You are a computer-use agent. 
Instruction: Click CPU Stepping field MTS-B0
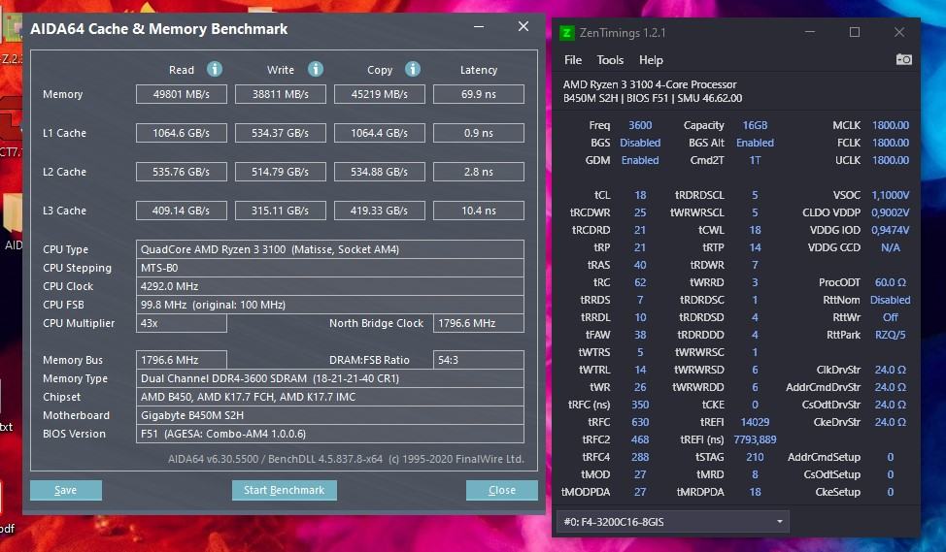click(330, 268)
